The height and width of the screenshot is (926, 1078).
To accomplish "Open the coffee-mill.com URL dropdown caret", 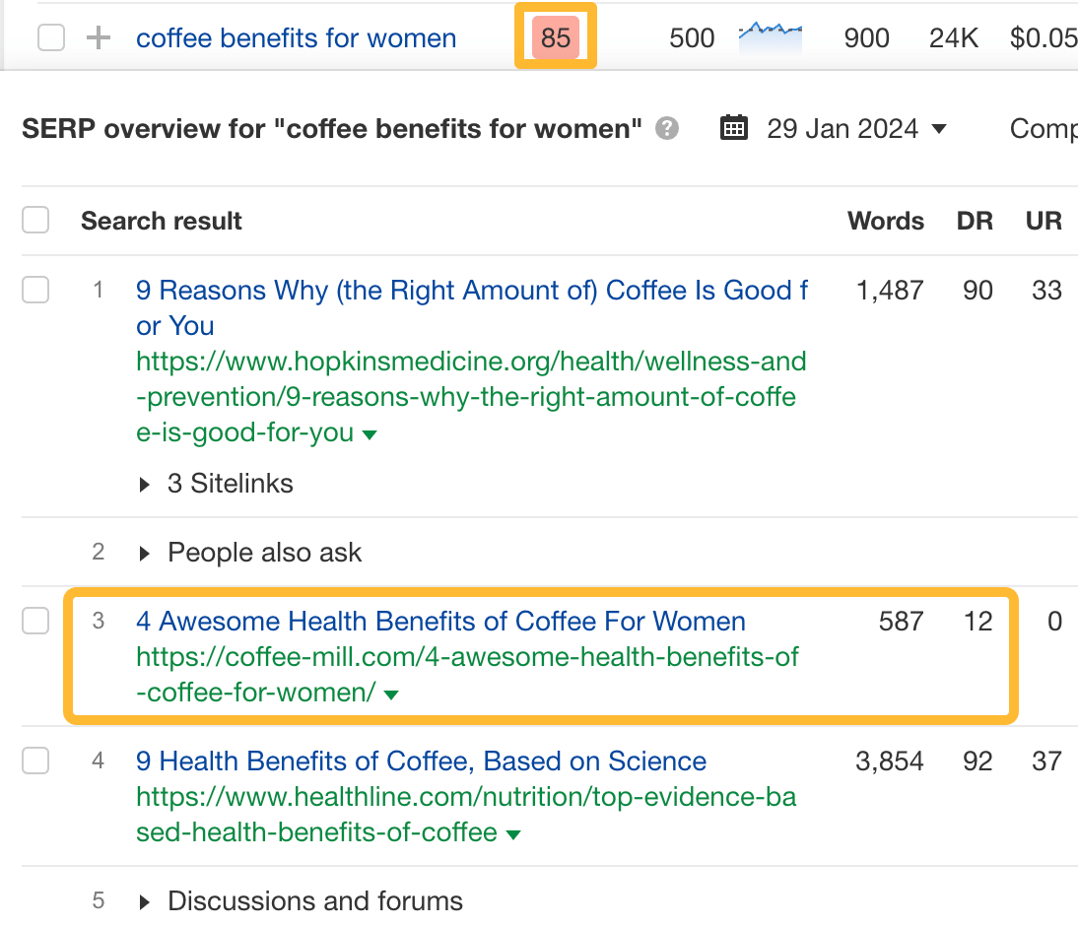I will coord(391,693).
